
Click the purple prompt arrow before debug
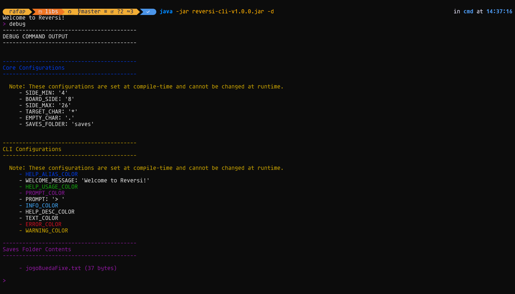(x=4, y=24)
